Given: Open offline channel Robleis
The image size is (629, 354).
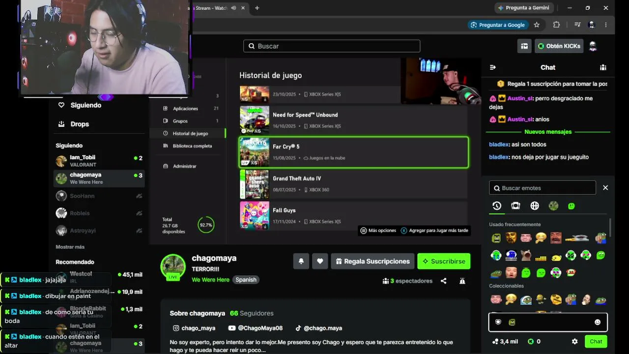Looking at the screenshot, I should 99,213.
